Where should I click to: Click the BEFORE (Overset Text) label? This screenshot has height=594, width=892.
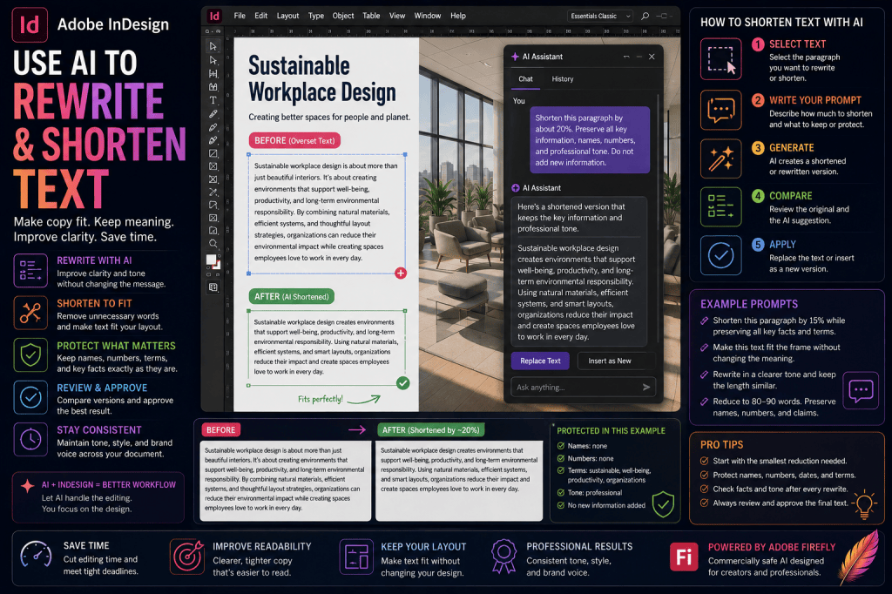[x=294, y=140]
